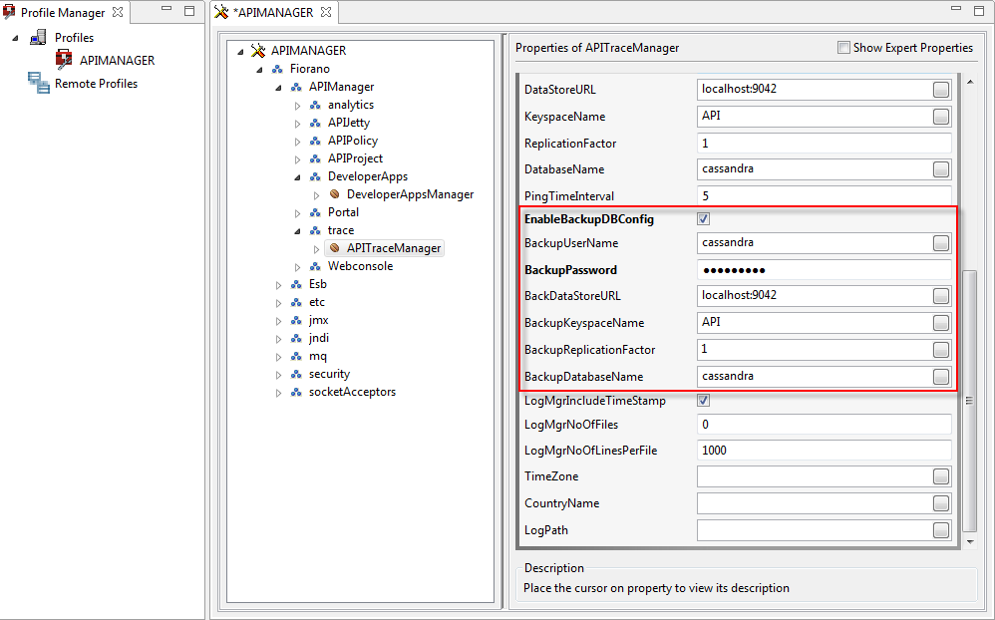Switch to the Profile Manager tab
This screenshot has width=995, height=620.
pos(63,12)
